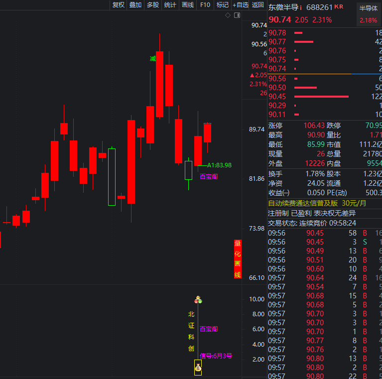
Task: Open the 多股 multi-stock view
Action: tap(153, 5)
